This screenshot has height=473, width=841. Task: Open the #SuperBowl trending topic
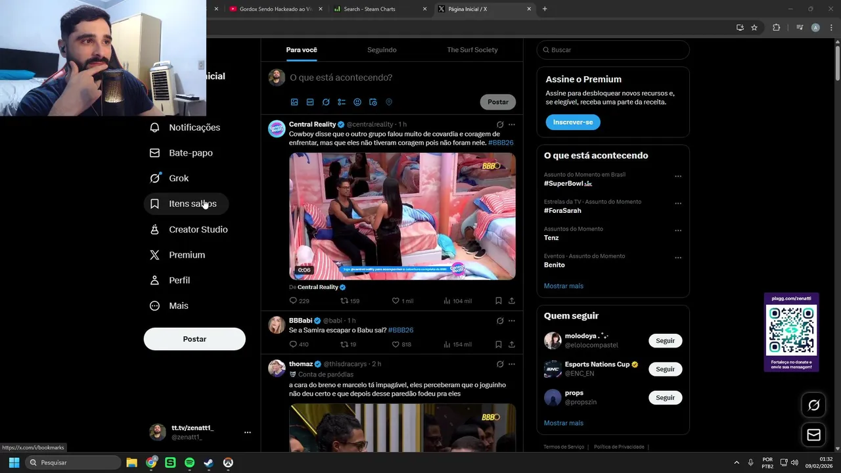pos(568,184)
